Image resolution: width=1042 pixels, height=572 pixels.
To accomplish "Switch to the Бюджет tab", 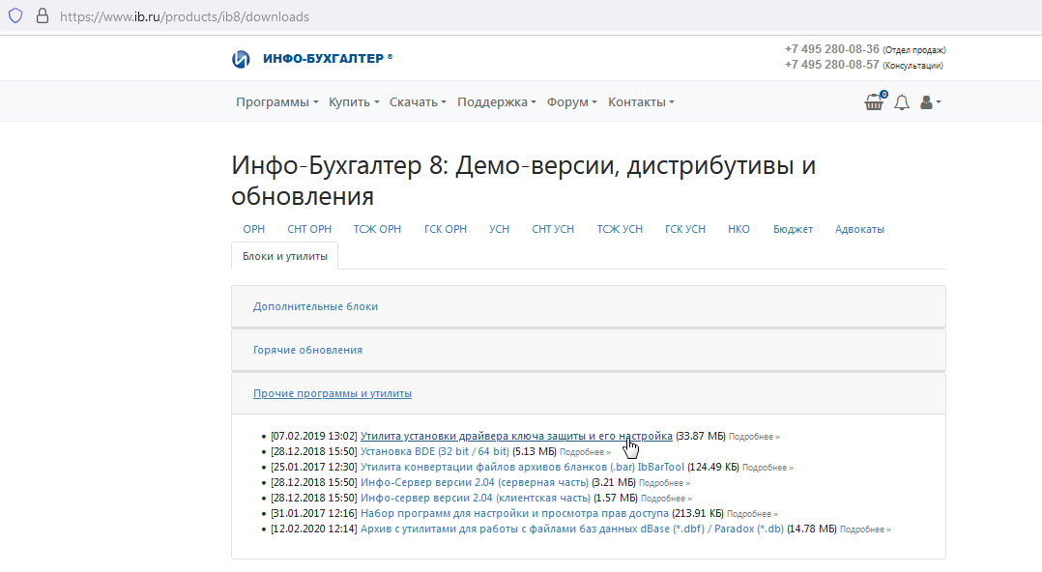I will tap(793, 229).
